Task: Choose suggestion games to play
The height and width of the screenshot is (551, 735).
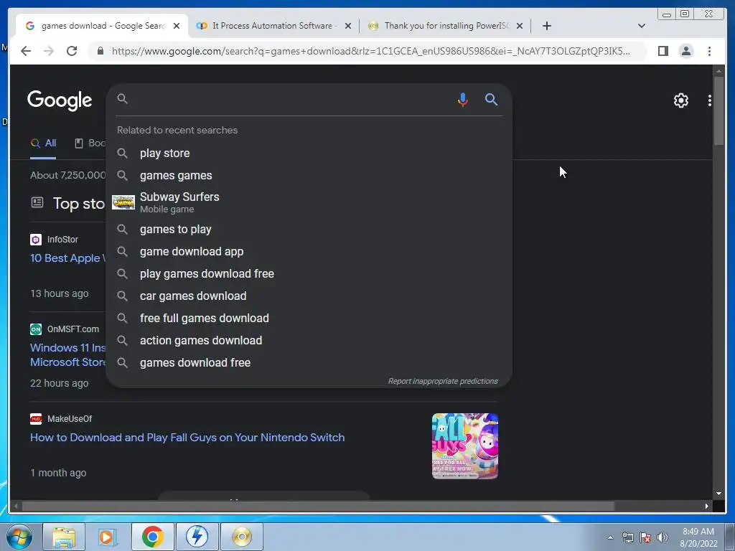Action: 309,230
